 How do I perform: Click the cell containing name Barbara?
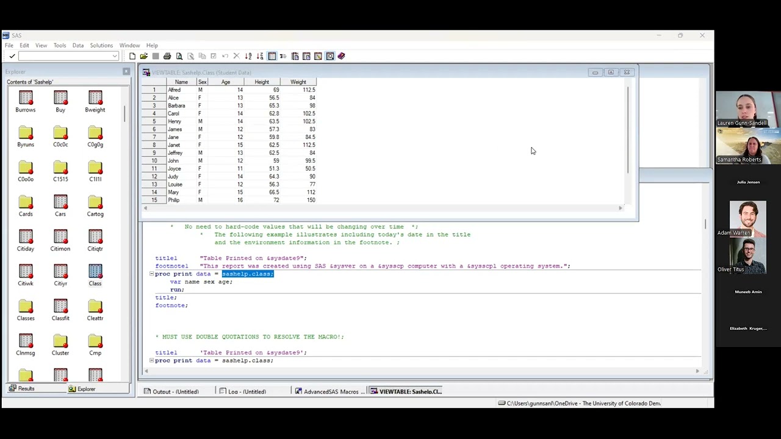click(181, 105)
